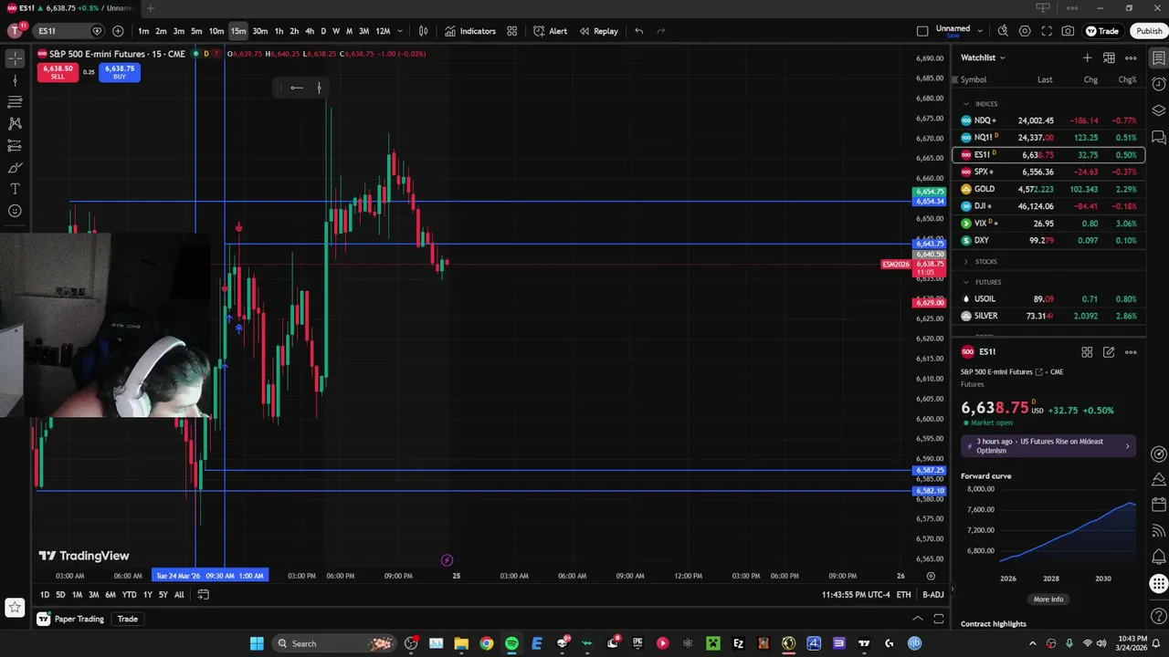Set date range to 1M
The width and height of the screenshot is (1169, 657).
[x=78, y=595]
